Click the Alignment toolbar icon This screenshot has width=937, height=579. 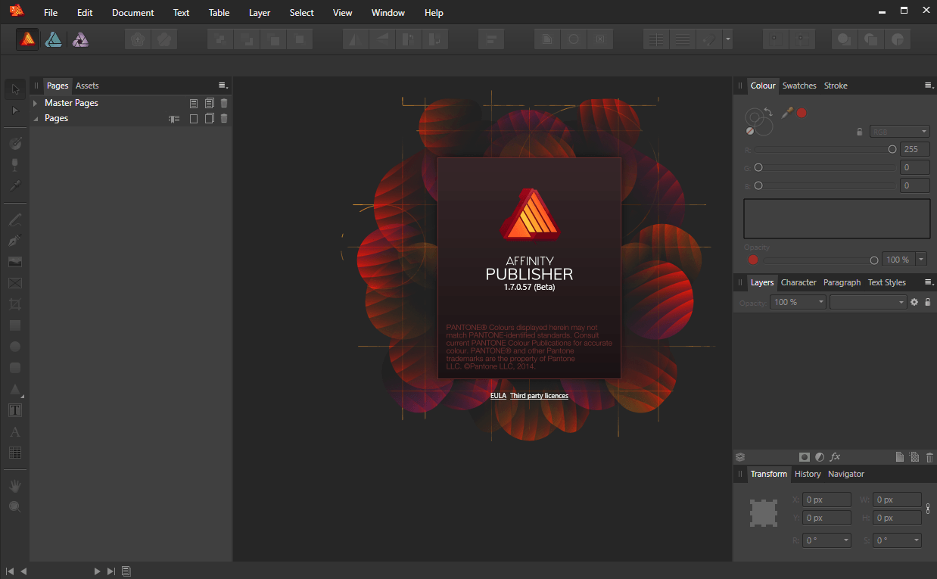click(491, 39)
